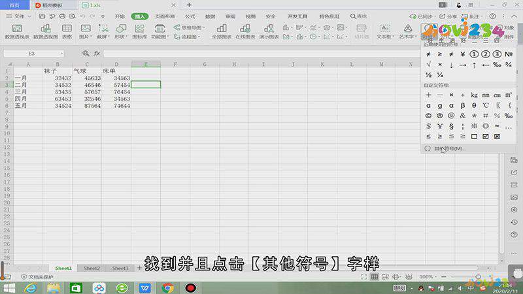Click the print icon in quick toolbar
523x294 pixels.
pyautogui.click(x=62, y=16)
